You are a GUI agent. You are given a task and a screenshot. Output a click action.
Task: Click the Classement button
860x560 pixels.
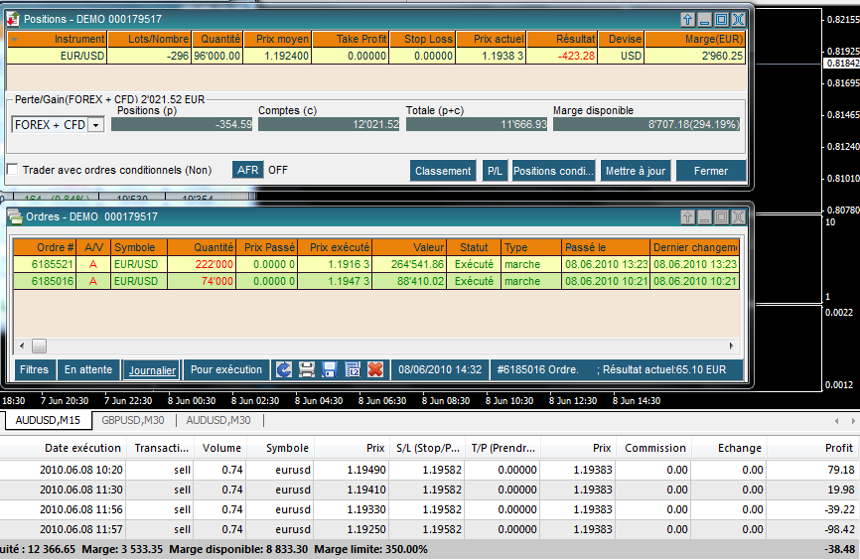tap(443, 171)
